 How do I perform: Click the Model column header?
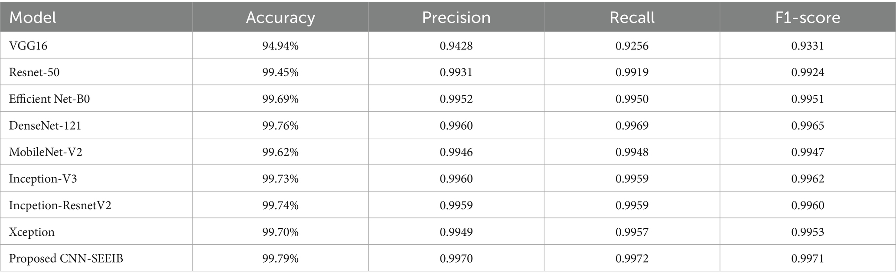(33, 18)
